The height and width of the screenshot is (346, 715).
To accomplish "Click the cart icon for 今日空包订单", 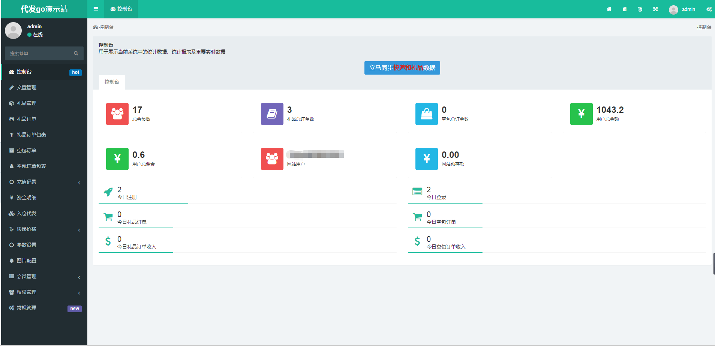I will click(417, 217).
